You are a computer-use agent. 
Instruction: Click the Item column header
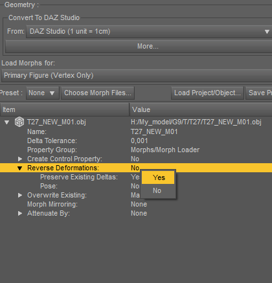[65, 109]
